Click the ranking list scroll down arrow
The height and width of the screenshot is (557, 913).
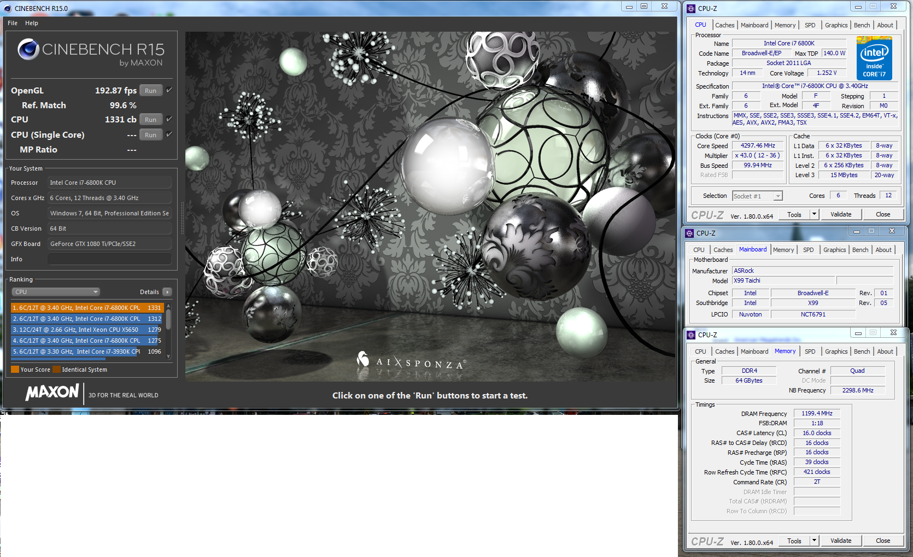[168, 356]
